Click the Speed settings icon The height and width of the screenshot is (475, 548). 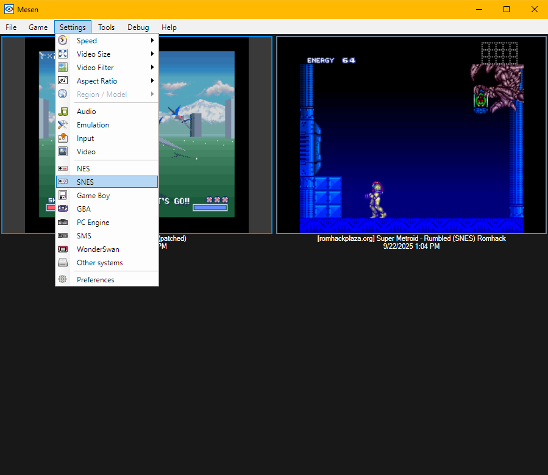tap(63, 40)
